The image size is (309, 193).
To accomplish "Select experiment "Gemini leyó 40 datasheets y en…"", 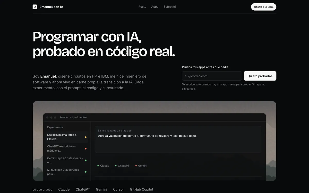I will (x=67, y=160).
